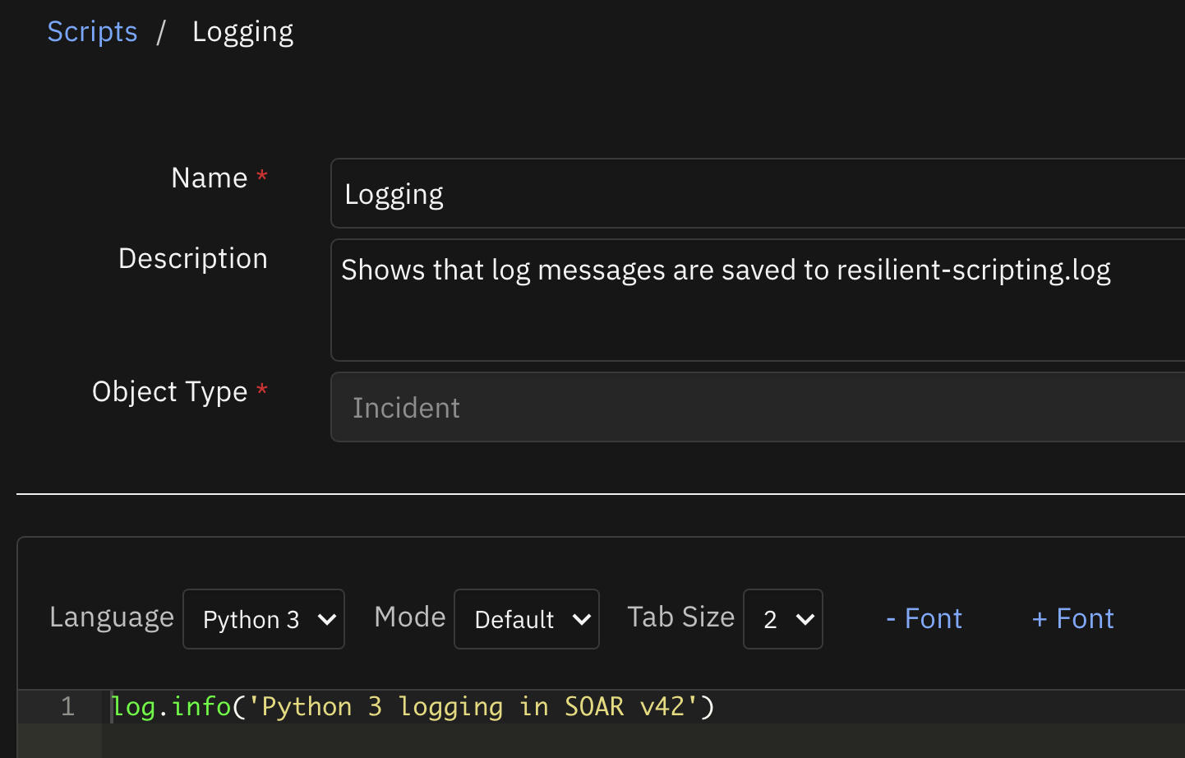Click the chevron arrow of Tab Size select
Screen dimensions: 1185x758
pos(805,619)
